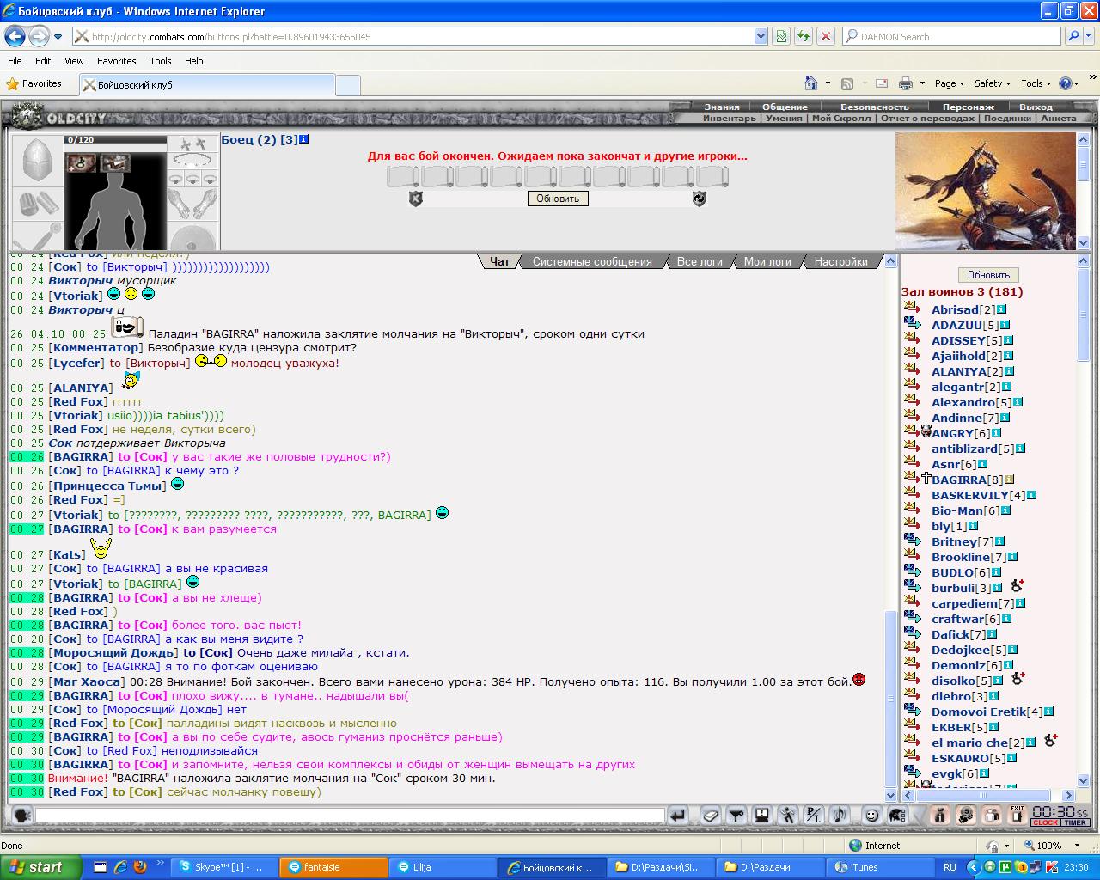
Task: Expand the Page toolbar dropdown
Action: click(949, 83)
